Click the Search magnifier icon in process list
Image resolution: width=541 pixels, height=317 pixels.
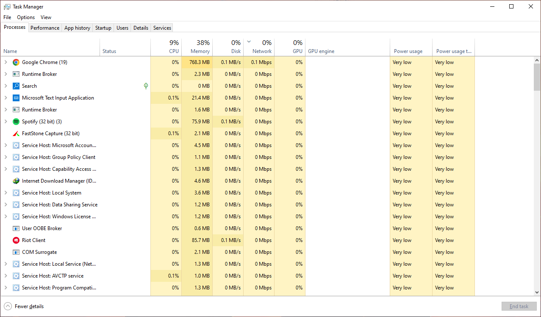click(16, 86)
